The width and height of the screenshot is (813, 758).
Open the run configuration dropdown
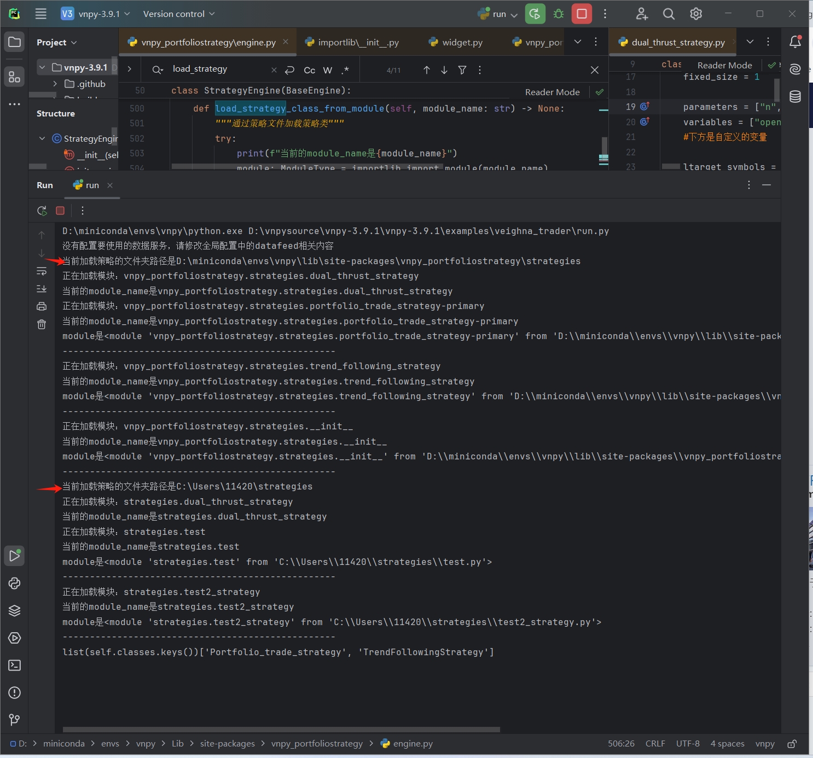click(x=497, y=14)
